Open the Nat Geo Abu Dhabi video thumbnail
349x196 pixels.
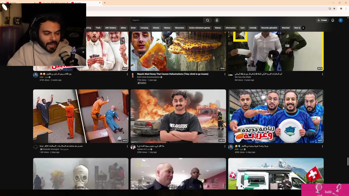point(276,51)
